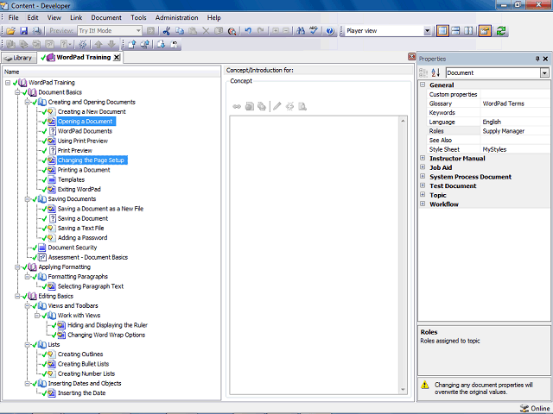Open the Link menu

[76, 17]
